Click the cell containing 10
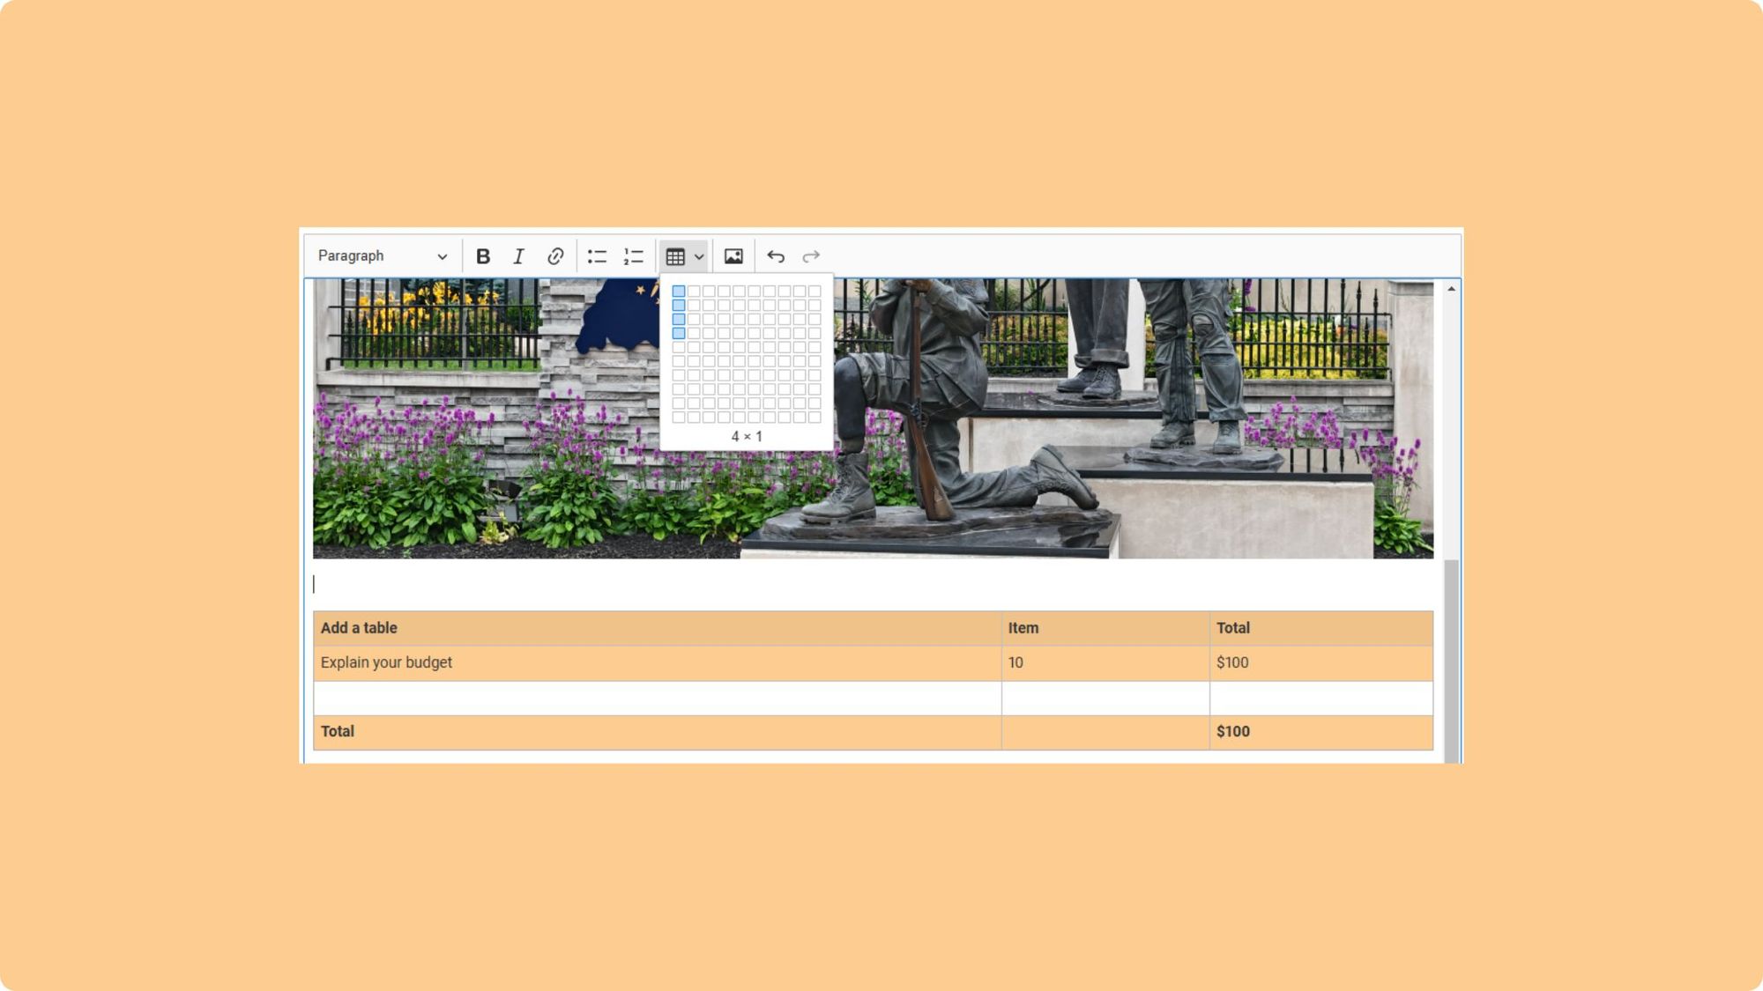This screenshot has width=1763, height=991. 1105,662
